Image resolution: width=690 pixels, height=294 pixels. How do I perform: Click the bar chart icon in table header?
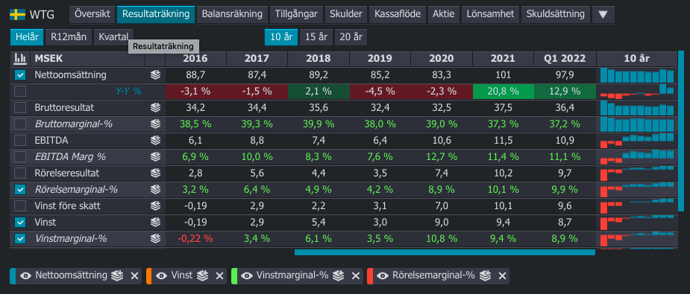coord(20,58)
